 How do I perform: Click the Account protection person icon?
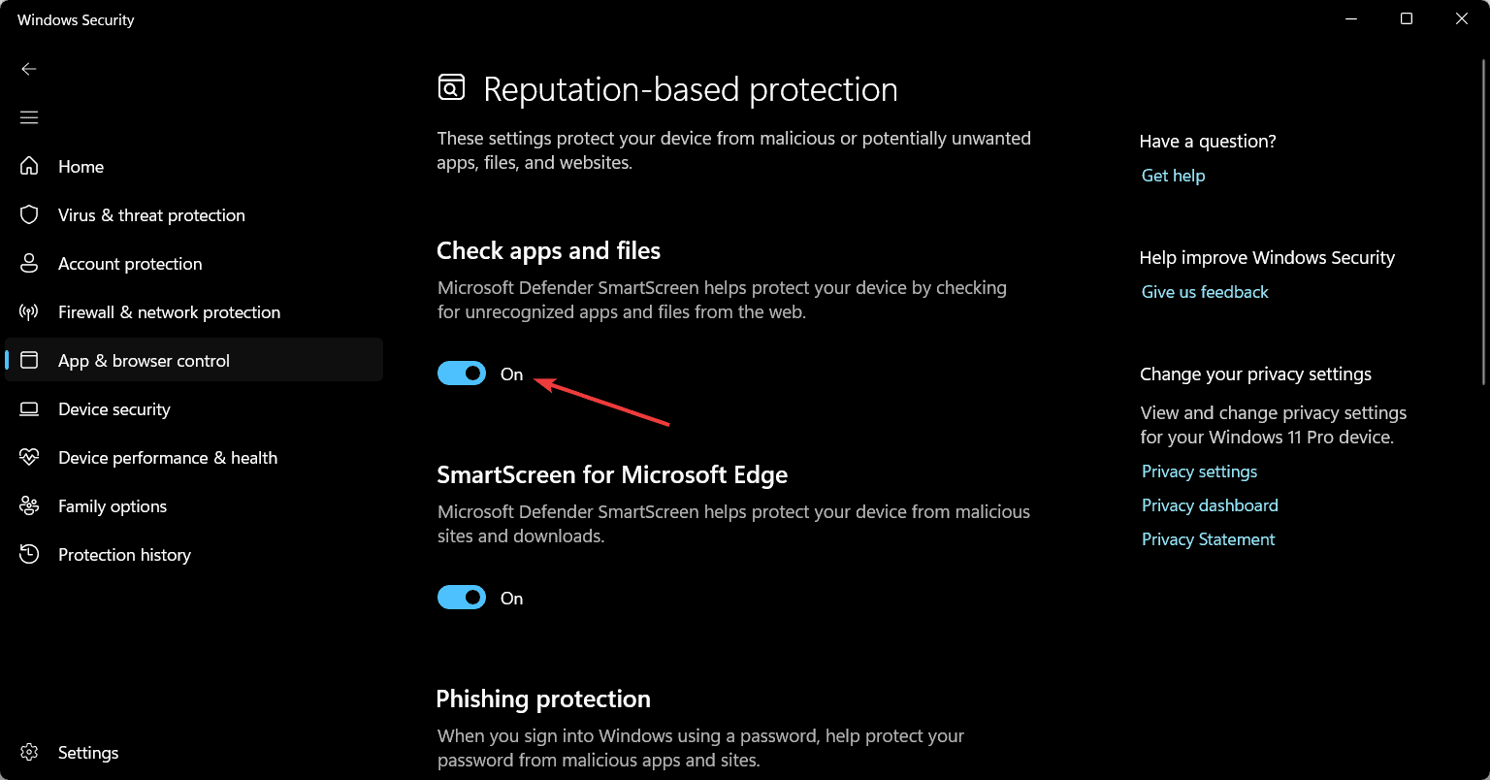(x=29, y=264)
